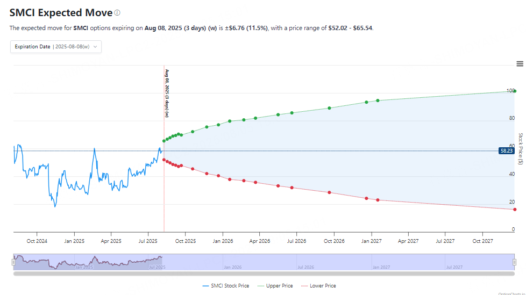
Task: Toggle SMCI Stock Price legend series
Action: click(x=226, y=286)
